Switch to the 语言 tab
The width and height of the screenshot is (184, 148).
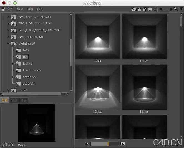pyautogui.click(x=24, y=100)
